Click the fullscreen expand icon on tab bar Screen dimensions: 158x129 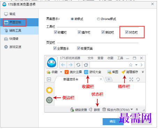(131, 80)
